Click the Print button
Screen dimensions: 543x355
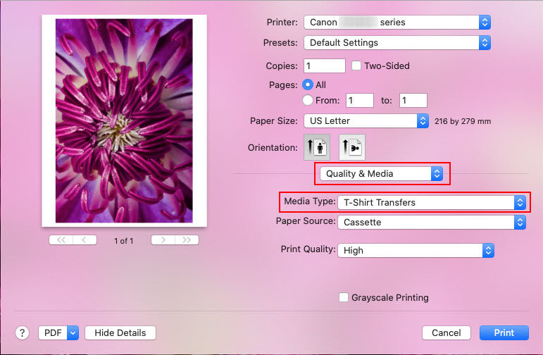click(504, 332)
